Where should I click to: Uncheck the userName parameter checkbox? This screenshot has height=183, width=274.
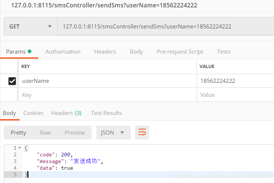[12, 81]
